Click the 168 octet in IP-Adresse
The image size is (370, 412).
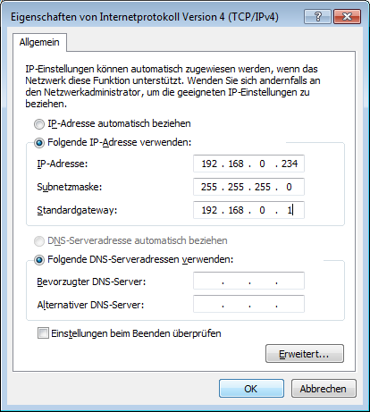point(236,164)
